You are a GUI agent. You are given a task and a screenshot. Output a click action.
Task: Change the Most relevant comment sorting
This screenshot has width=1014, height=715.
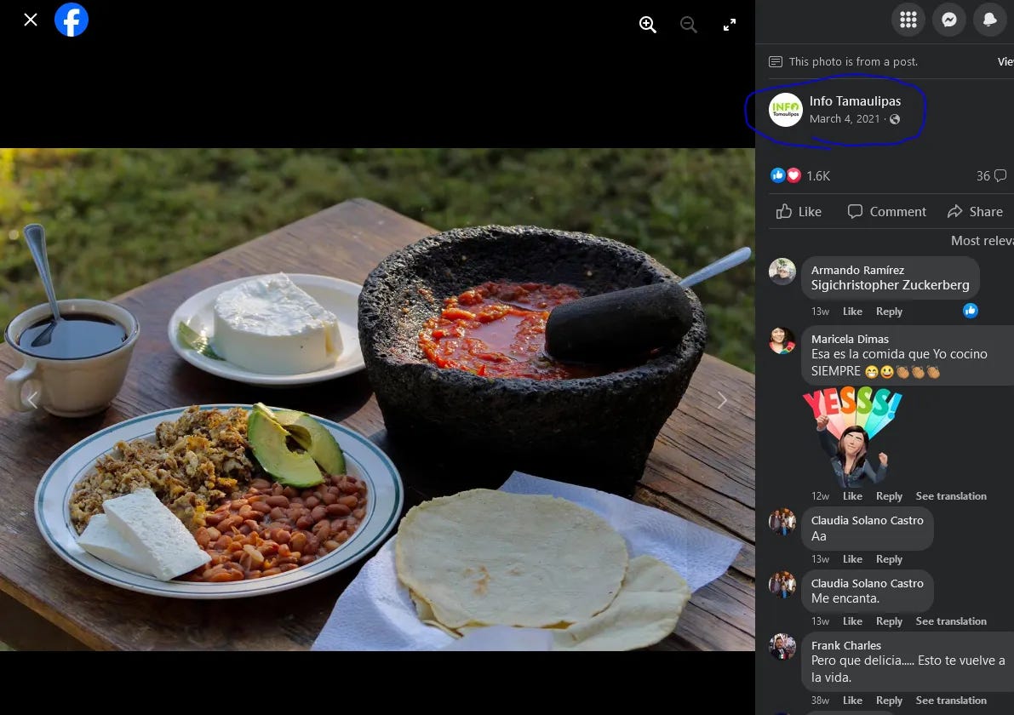pyautogui.click(x=982, y=241)
